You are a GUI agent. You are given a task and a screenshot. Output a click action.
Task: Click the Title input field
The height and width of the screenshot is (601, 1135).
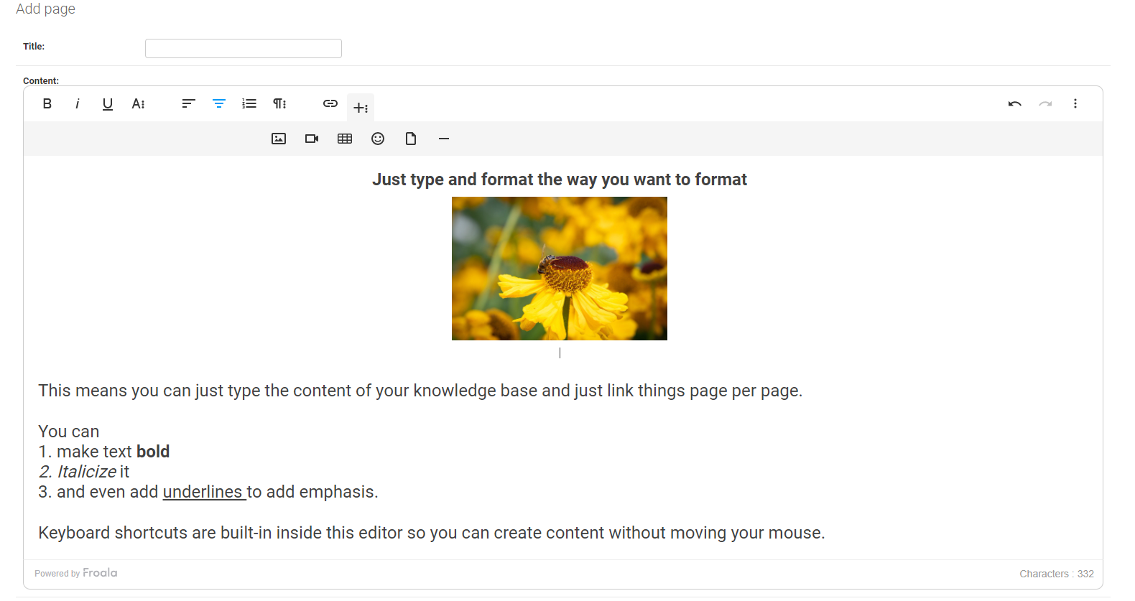coord(244,48)
